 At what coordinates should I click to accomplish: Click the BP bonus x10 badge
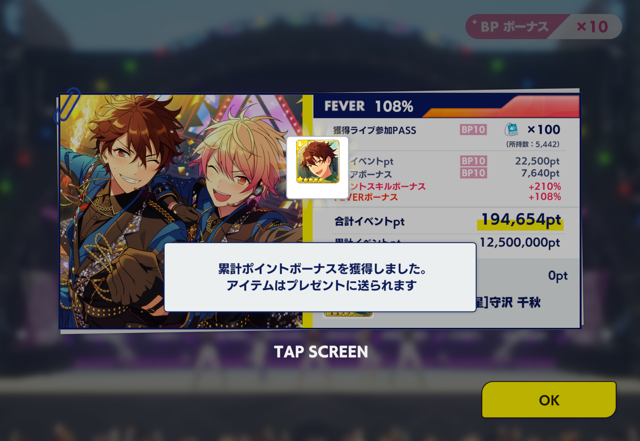(x=543, y=27)
